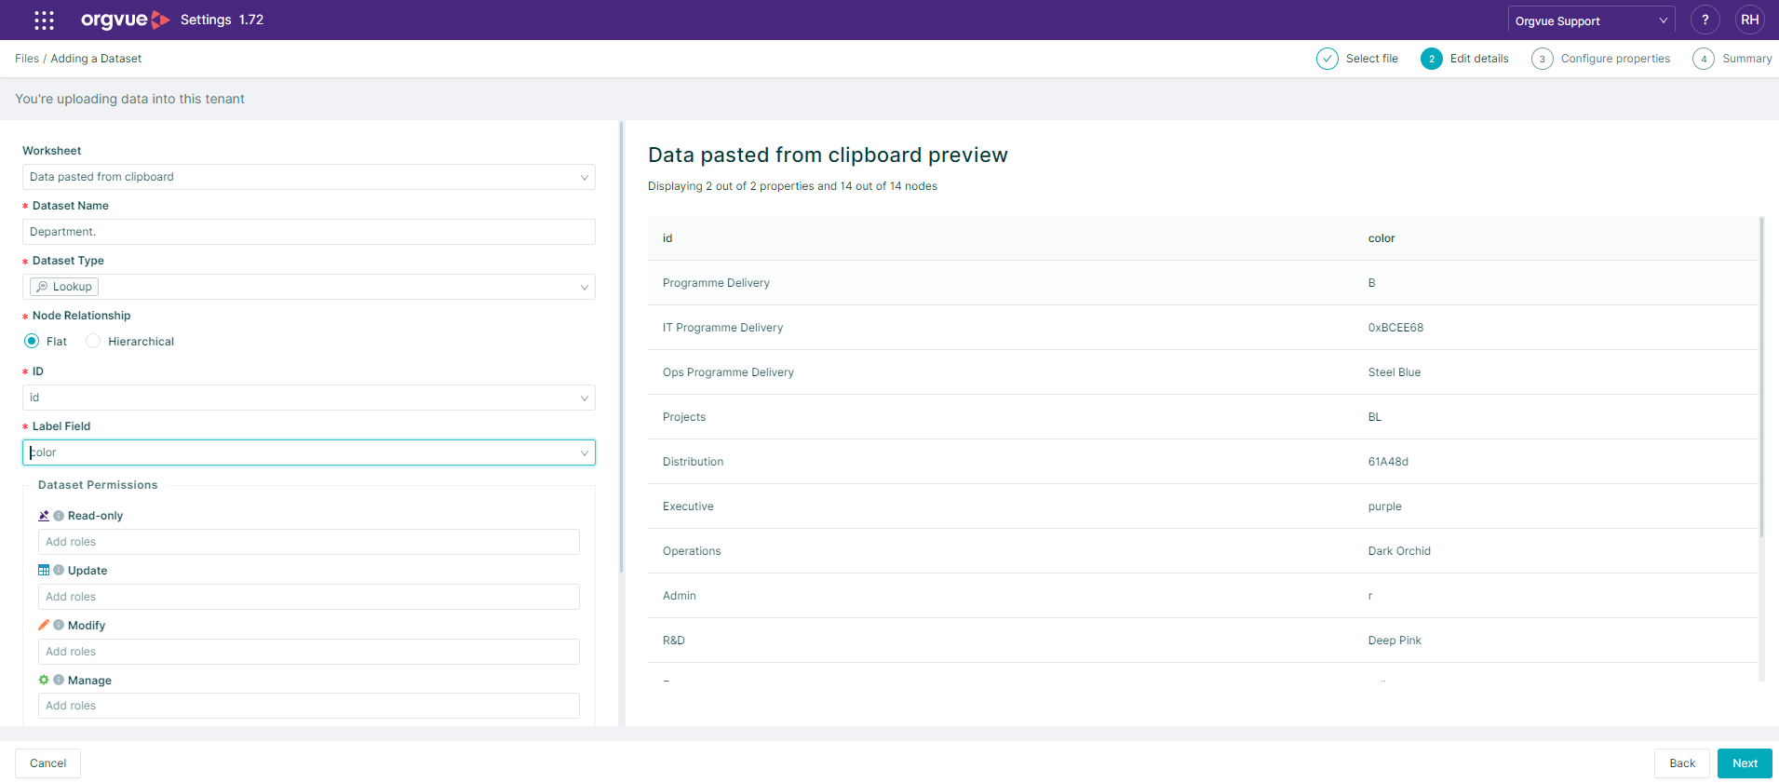The image size is (1779, 783).
Task: Click the info icon beside Update
Action: pyautogui.click(x=59, y=571)
